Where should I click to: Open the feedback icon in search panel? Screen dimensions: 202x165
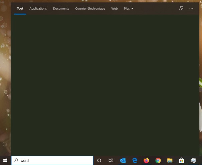click(x=181, y=8)
